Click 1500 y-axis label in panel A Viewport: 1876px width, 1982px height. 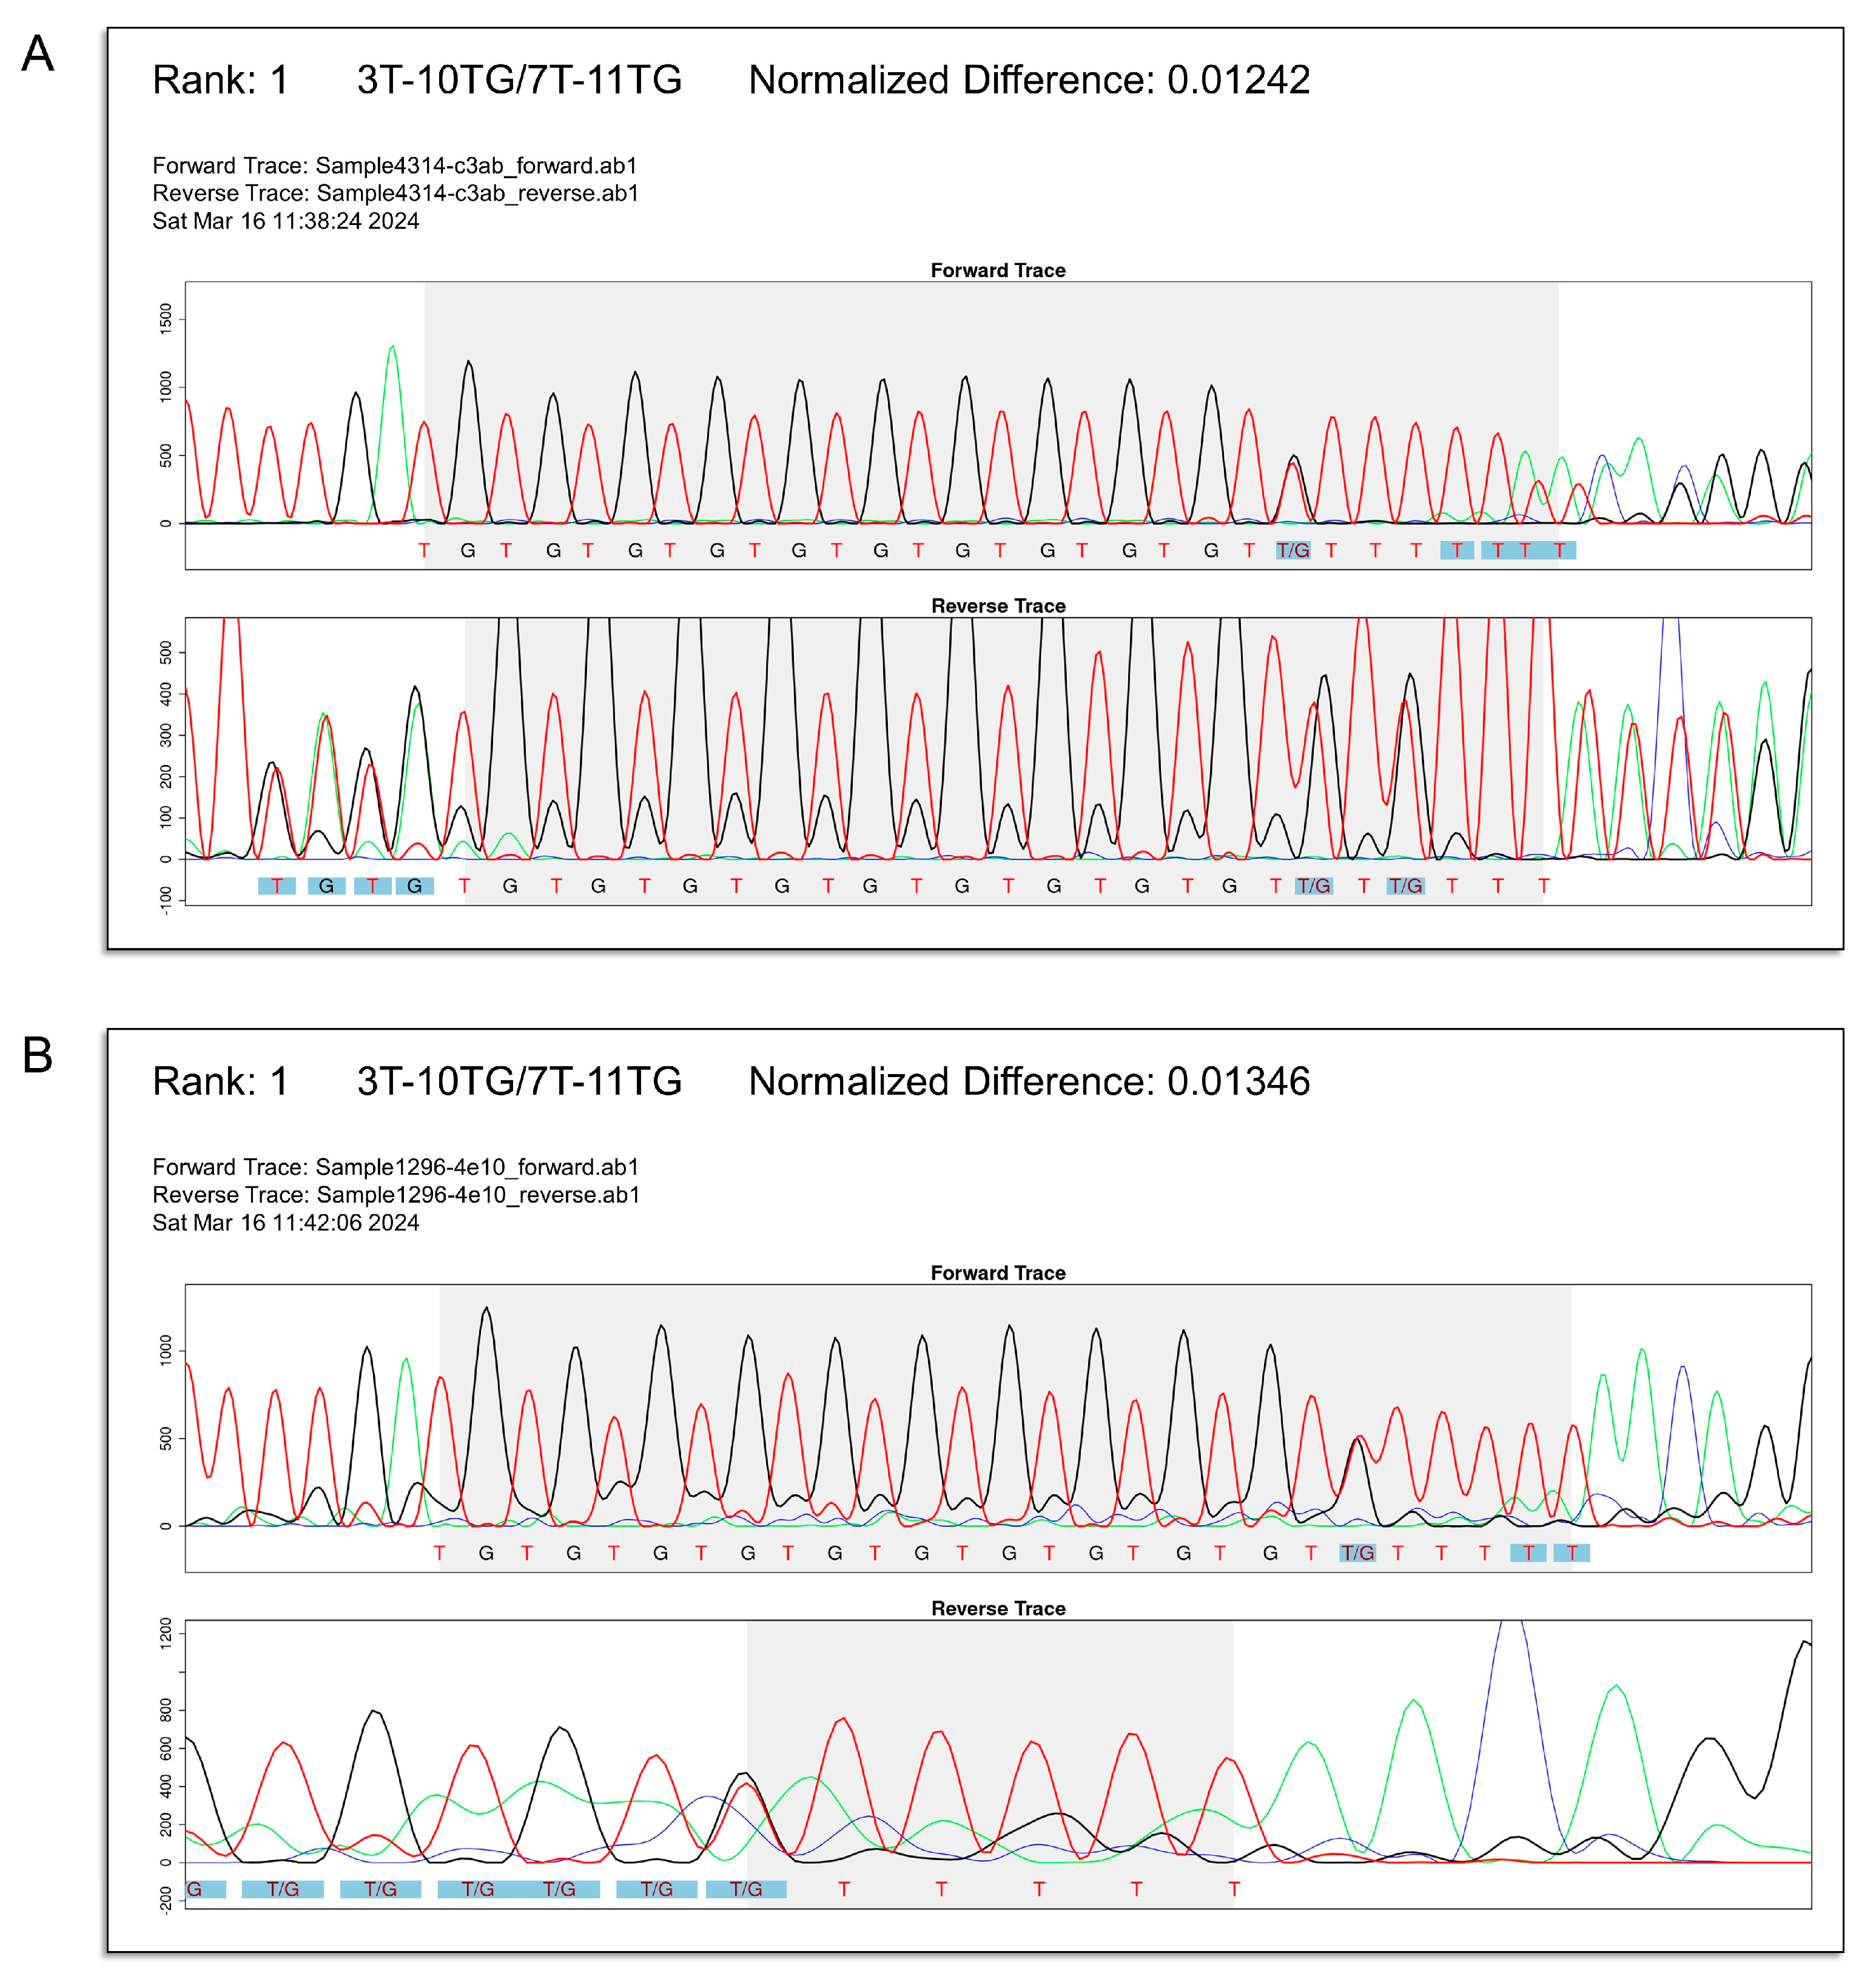click(x=166, y=318)
